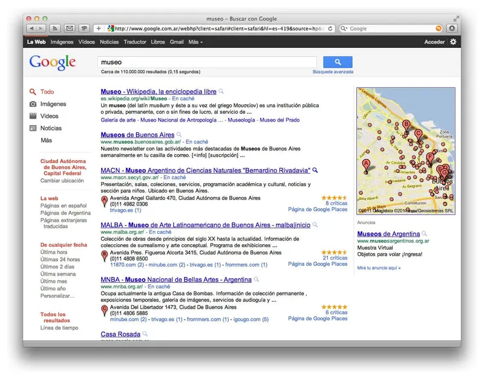The image size is (484, 379).
Task: Click the Noticias newspaper icon in sidebar
Action: tap(33, 128)
